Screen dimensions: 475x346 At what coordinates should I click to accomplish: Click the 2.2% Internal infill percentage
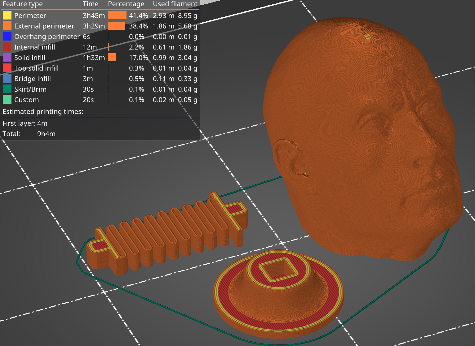pyautogui.click(x=136, y=47)
